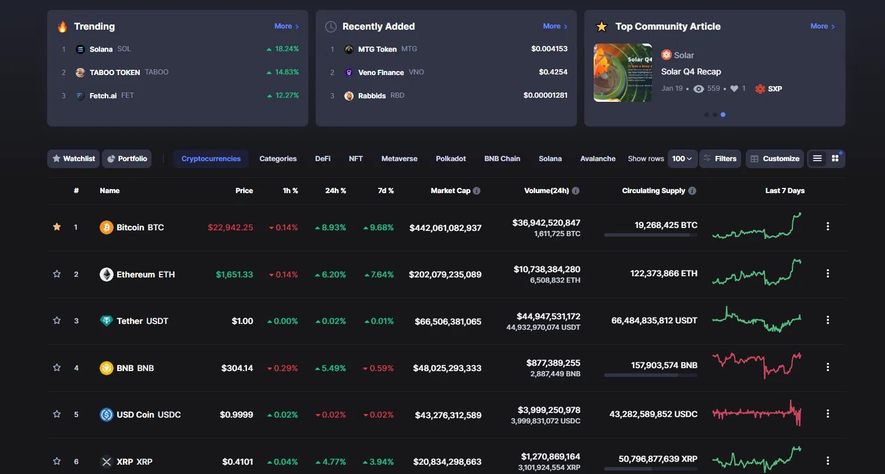Open the Tether row three-dot menu
The width and height of the screenshot is (885, 474).
coord(827,320)
